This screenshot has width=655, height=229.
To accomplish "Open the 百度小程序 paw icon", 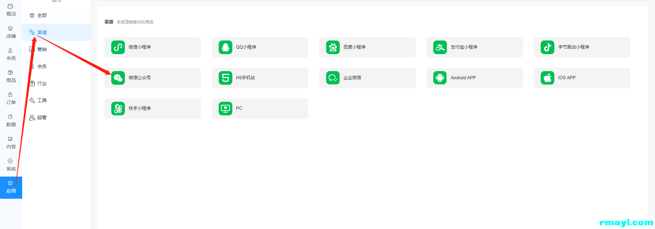I will pos(333,47).
